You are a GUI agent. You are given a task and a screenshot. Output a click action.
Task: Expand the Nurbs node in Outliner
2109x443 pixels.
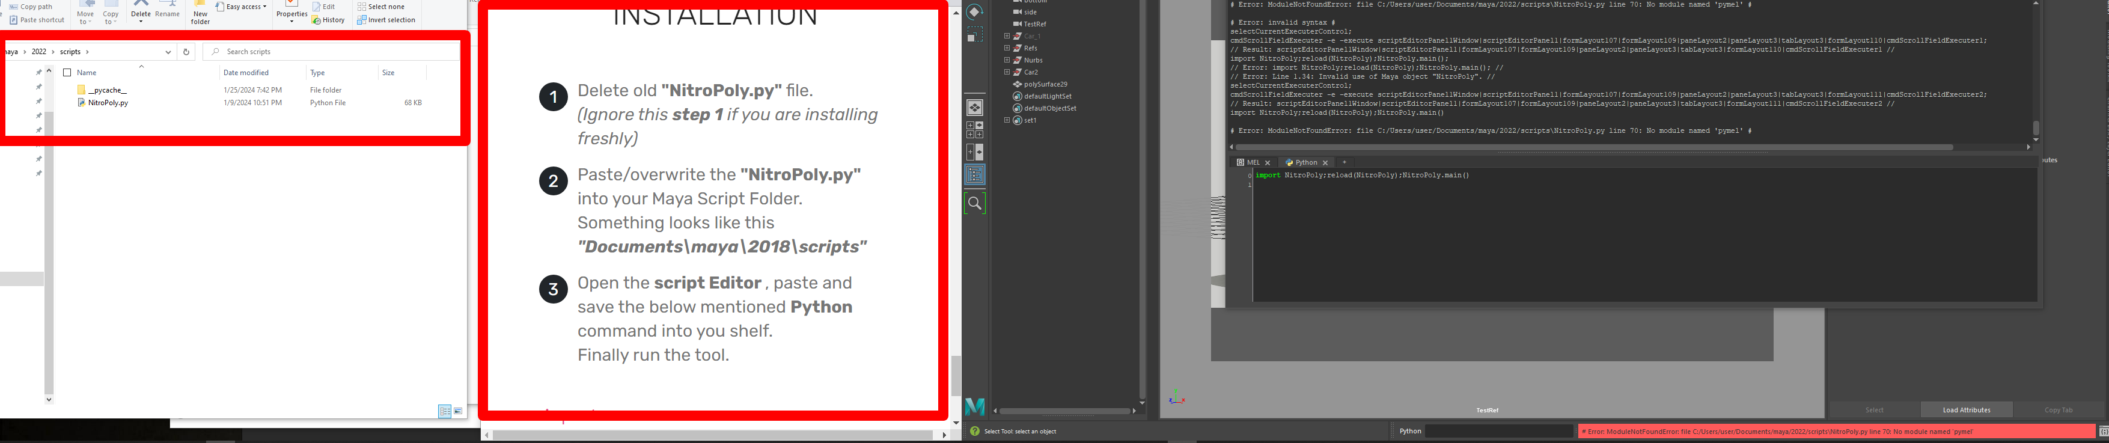[1007, 61]
